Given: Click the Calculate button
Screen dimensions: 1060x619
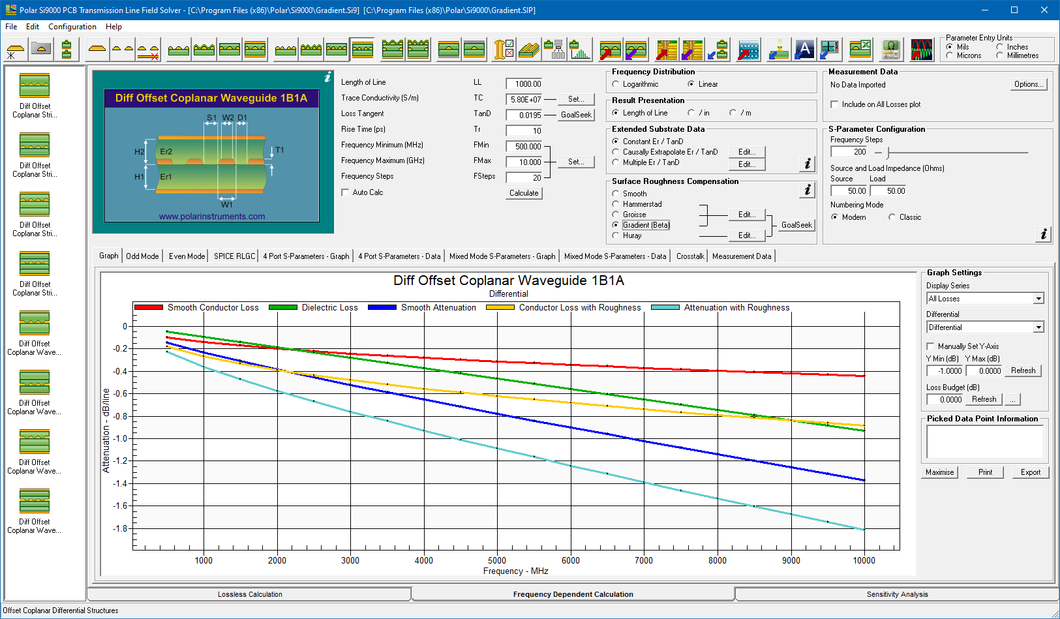Looking at the screenshot, I should [524, 193].
